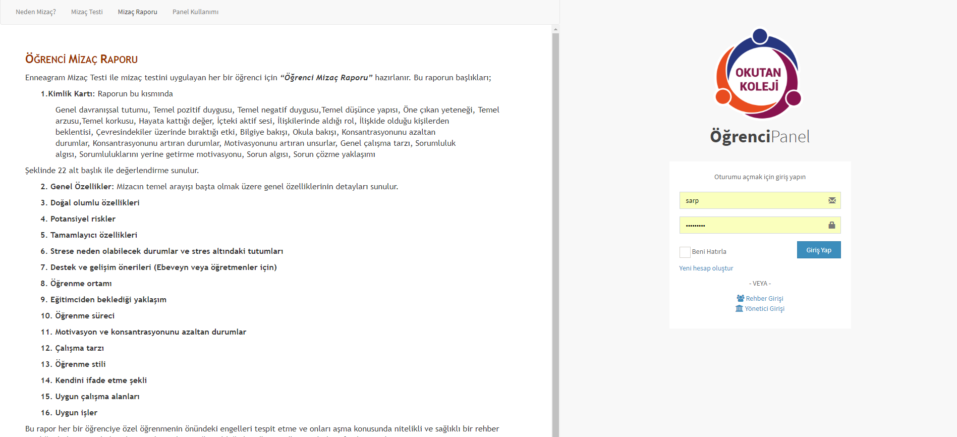Click the scrollbar up arrow
The height and width of the screenshot is (437, 957).
point(555,29)
